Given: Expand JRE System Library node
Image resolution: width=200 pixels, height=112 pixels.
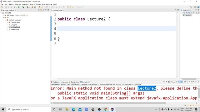Looking at the screenshot, I should pyautogui.click(x=3, y=15).
